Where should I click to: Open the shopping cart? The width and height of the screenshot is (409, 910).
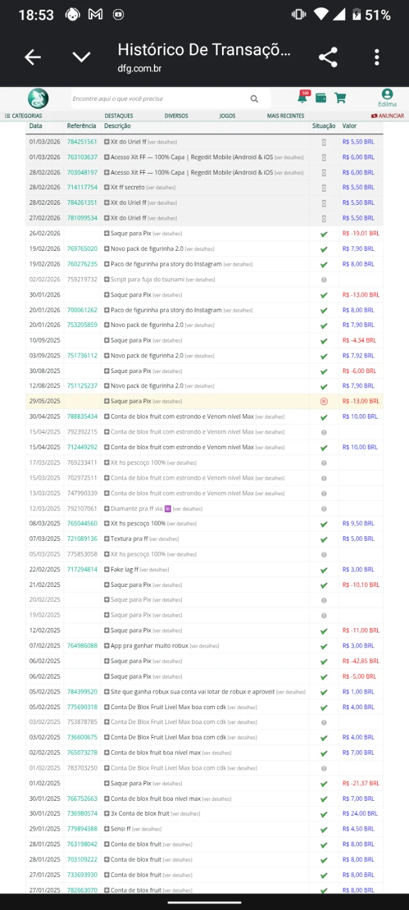pos(340,98)
